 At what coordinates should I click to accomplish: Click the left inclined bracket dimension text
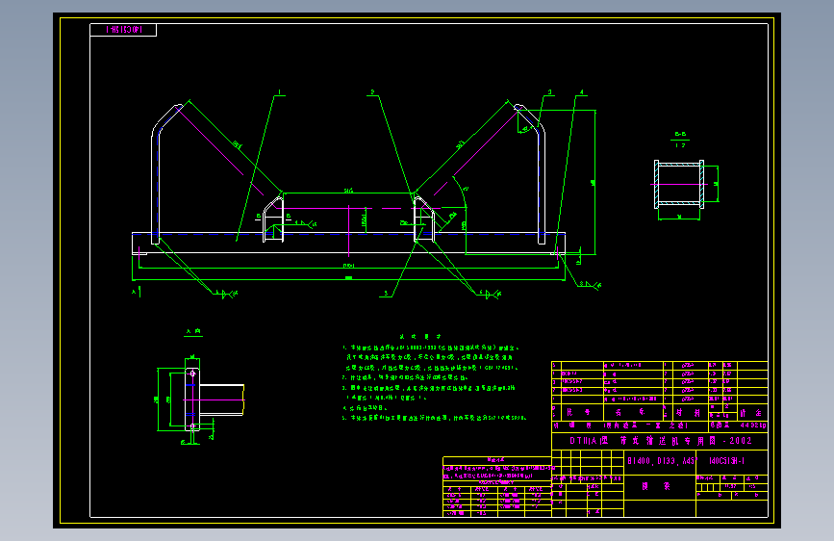click(x=238, y=143)
